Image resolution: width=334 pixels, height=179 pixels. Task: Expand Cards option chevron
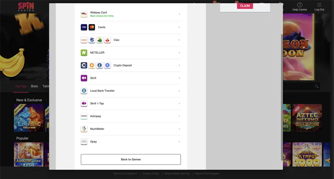click(x=179, y=27)
